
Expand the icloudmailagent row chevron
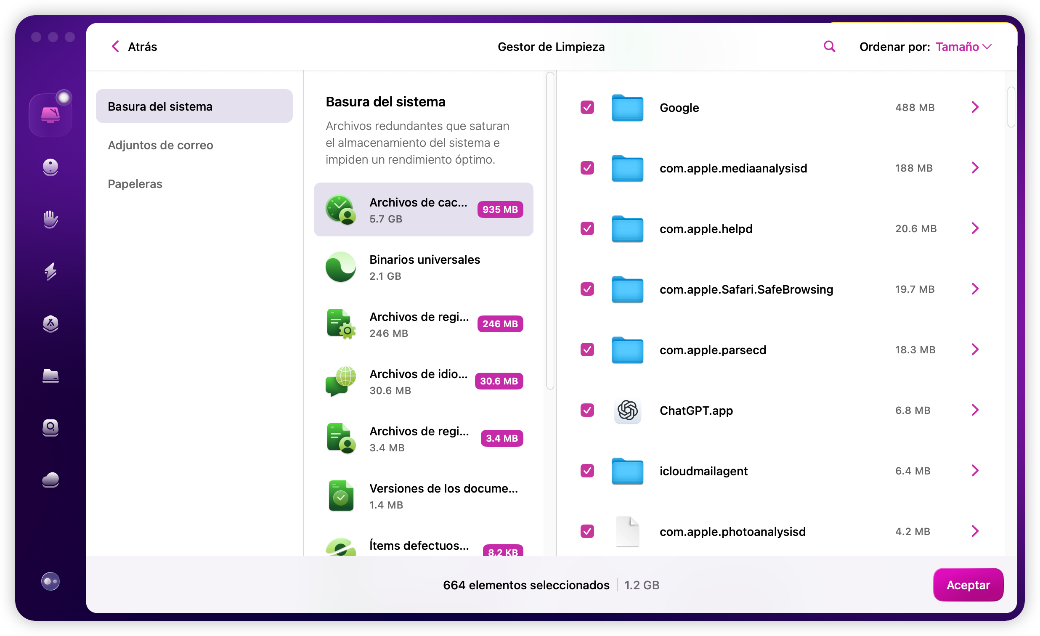pos(974,471)
